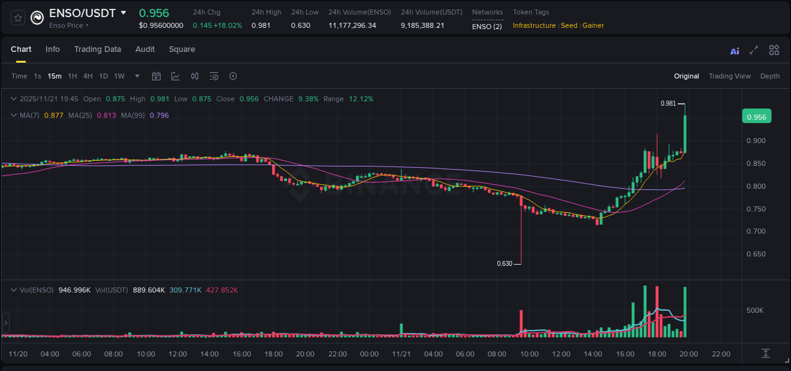Open the Enso Price link

click(x=66, y=25)
